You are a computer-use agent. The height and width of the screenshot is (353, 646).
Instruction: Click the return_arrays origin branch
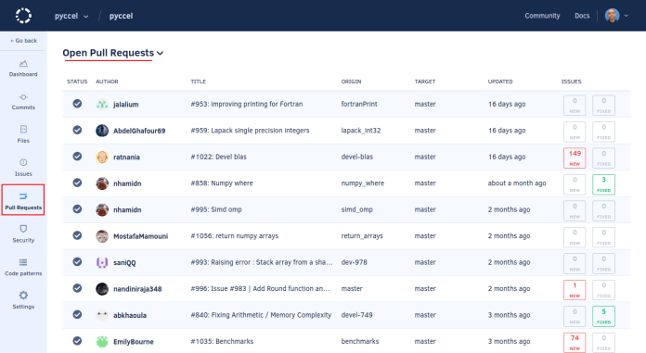[362, 235]
